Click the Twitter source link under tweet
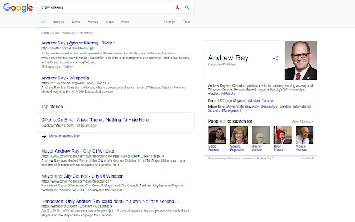The height and width of the screenshot is (222, 355). [x=68, y=67]
